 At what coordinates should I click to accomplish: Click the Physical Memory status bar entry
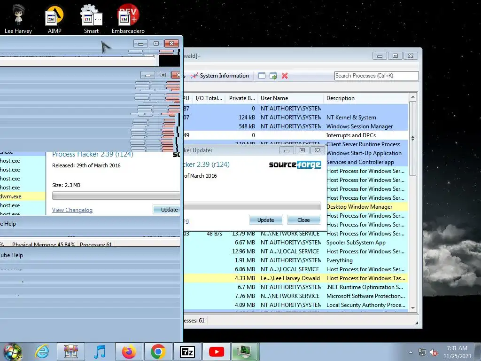[44, 244]
